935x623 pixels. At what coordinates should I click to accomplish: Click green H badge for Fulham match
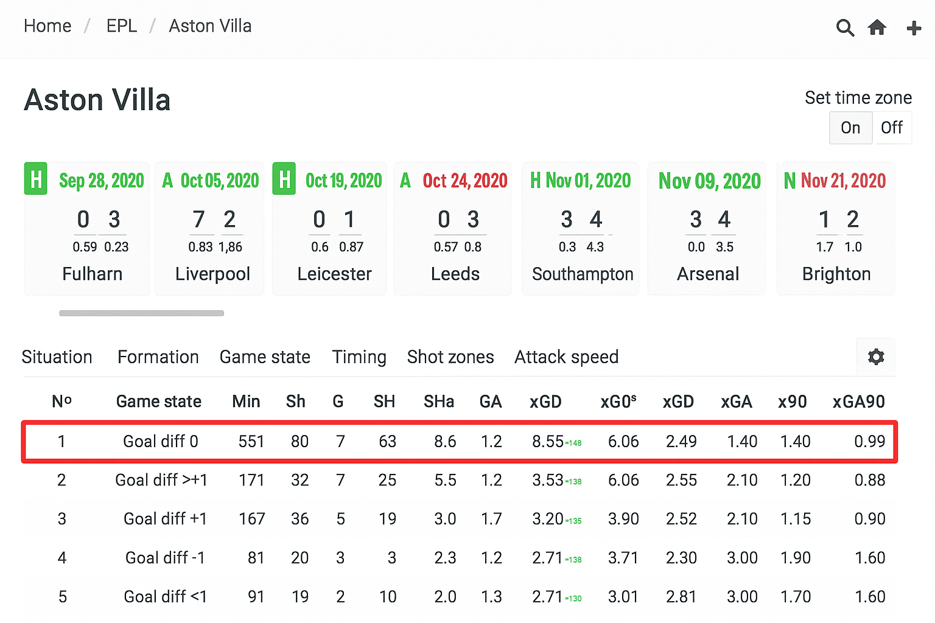tap(36, 179)
